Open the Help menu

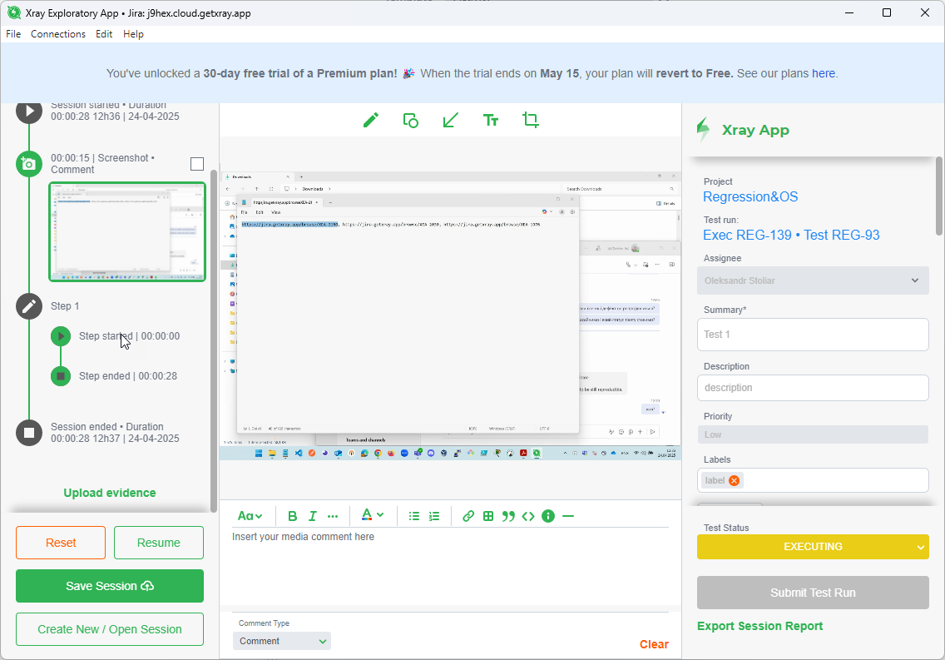coord(133,34)
